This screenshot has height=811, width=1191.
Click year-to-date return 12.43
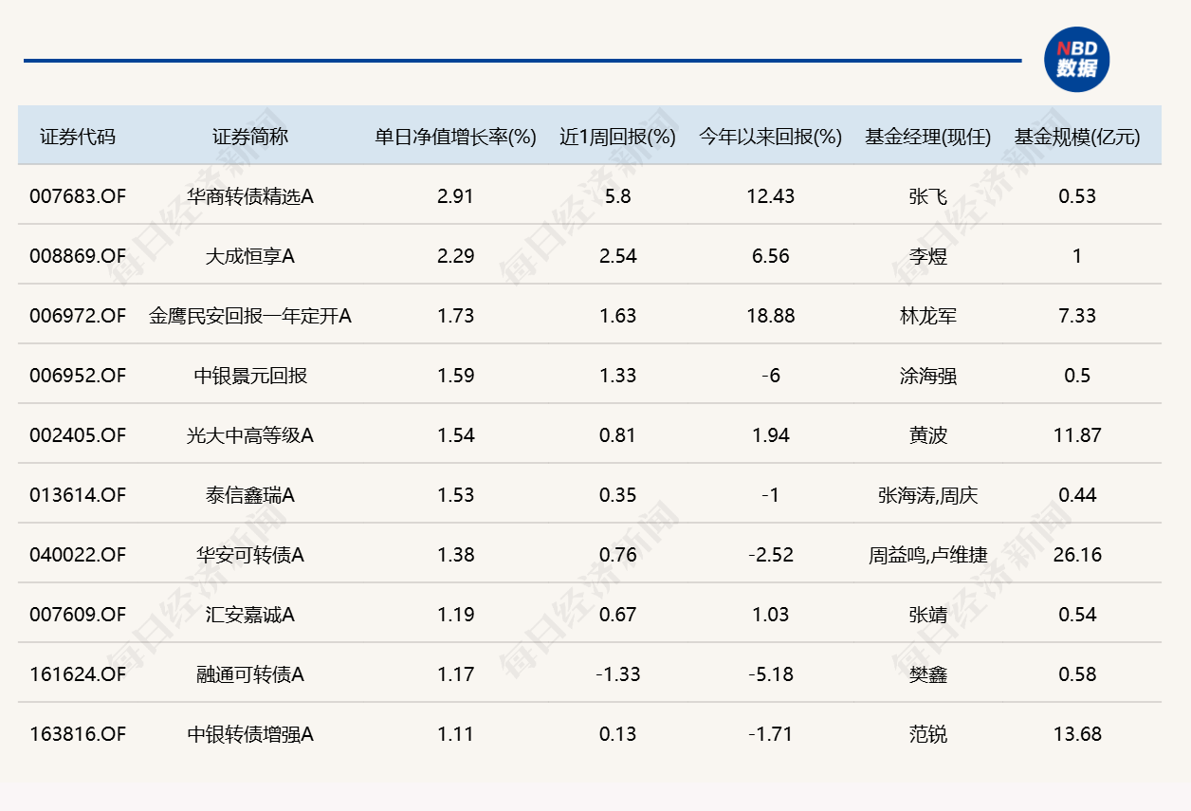771,196
